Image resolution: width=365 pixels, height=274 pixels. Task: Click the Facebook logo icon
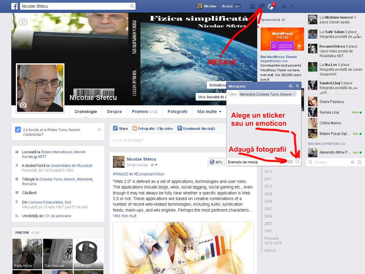click(x=14, y=6)
